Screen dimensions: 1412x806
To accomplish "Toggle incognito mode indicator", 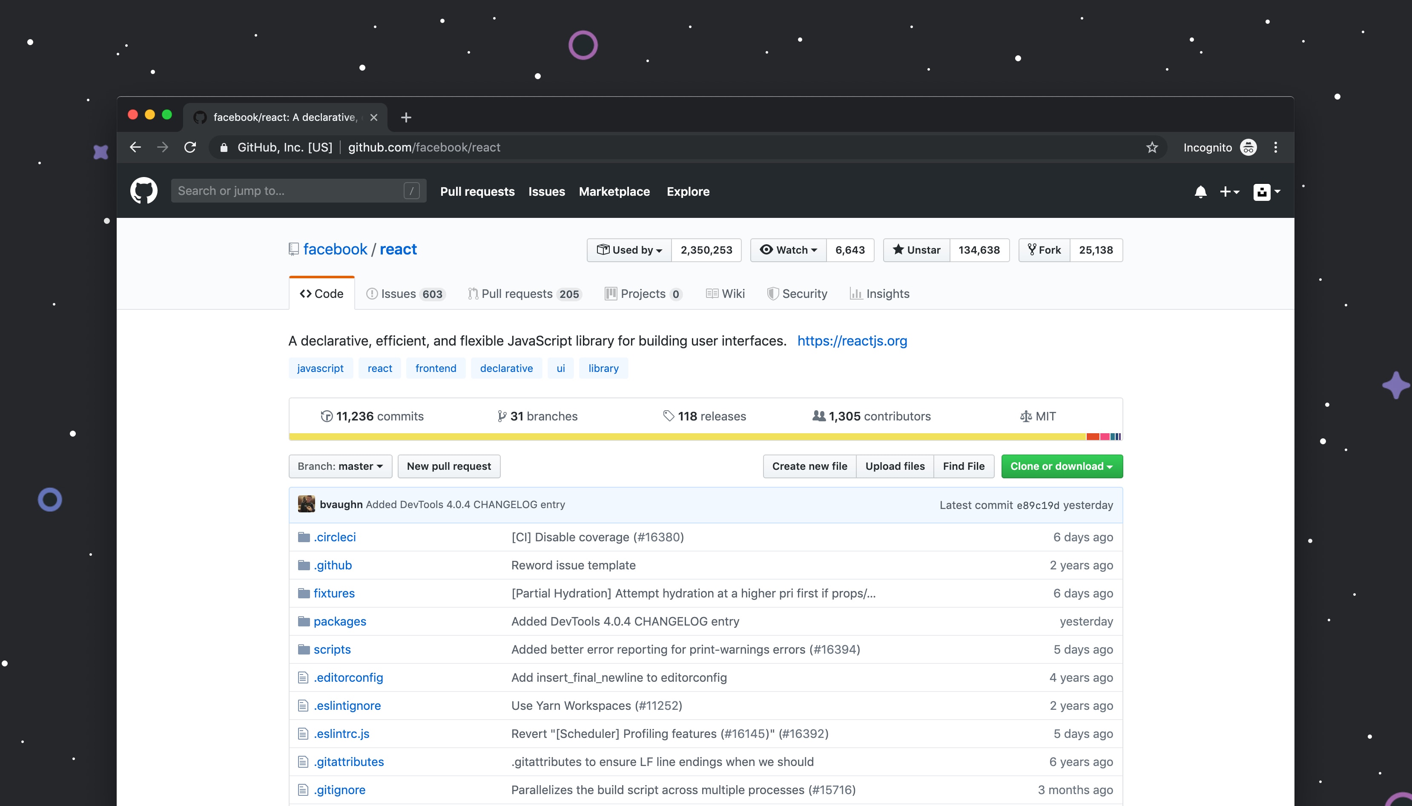I will [1250, 147].
